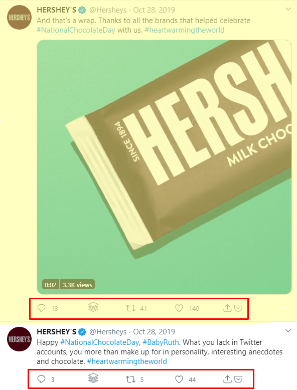The image size is (297, 390).
Task: Click share icon under first tweet
Action: click(x=227, y=308)
